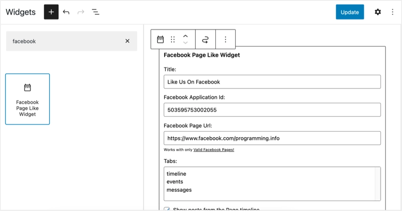
Task: Select messages in the Tabs list
Action: pos(179,190)
